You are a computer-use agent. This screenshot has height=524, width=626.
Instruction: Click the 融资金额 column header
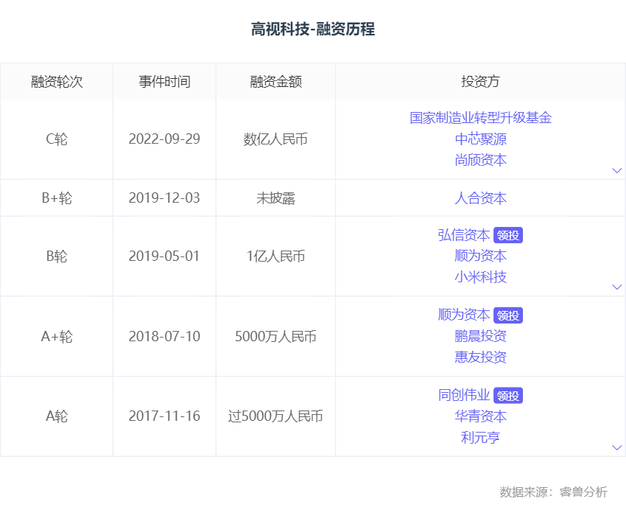(x=276, y=82)
